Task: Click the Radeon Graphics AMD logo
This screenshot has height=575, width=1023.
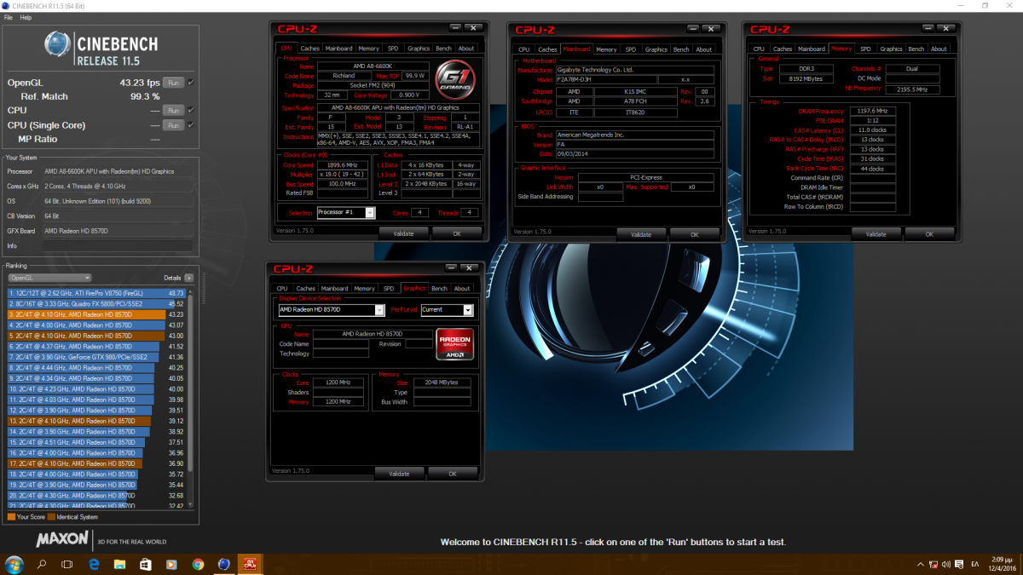Action: (454, 343)
